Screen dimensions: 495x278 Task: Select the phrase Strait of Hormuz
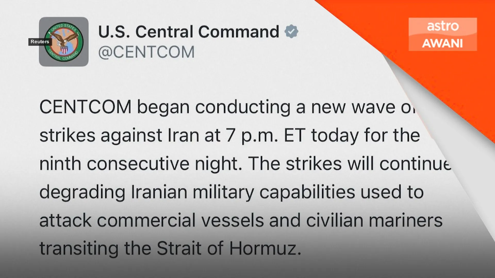229,248
